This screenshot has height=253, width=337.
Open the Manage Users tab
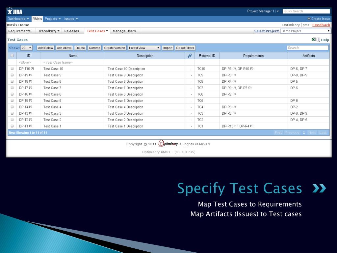[124, 31]
